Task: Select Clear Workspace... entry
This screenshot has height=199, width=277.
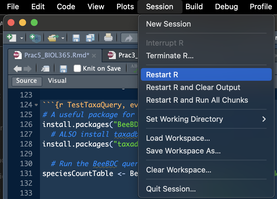Action: pos(206,170)
